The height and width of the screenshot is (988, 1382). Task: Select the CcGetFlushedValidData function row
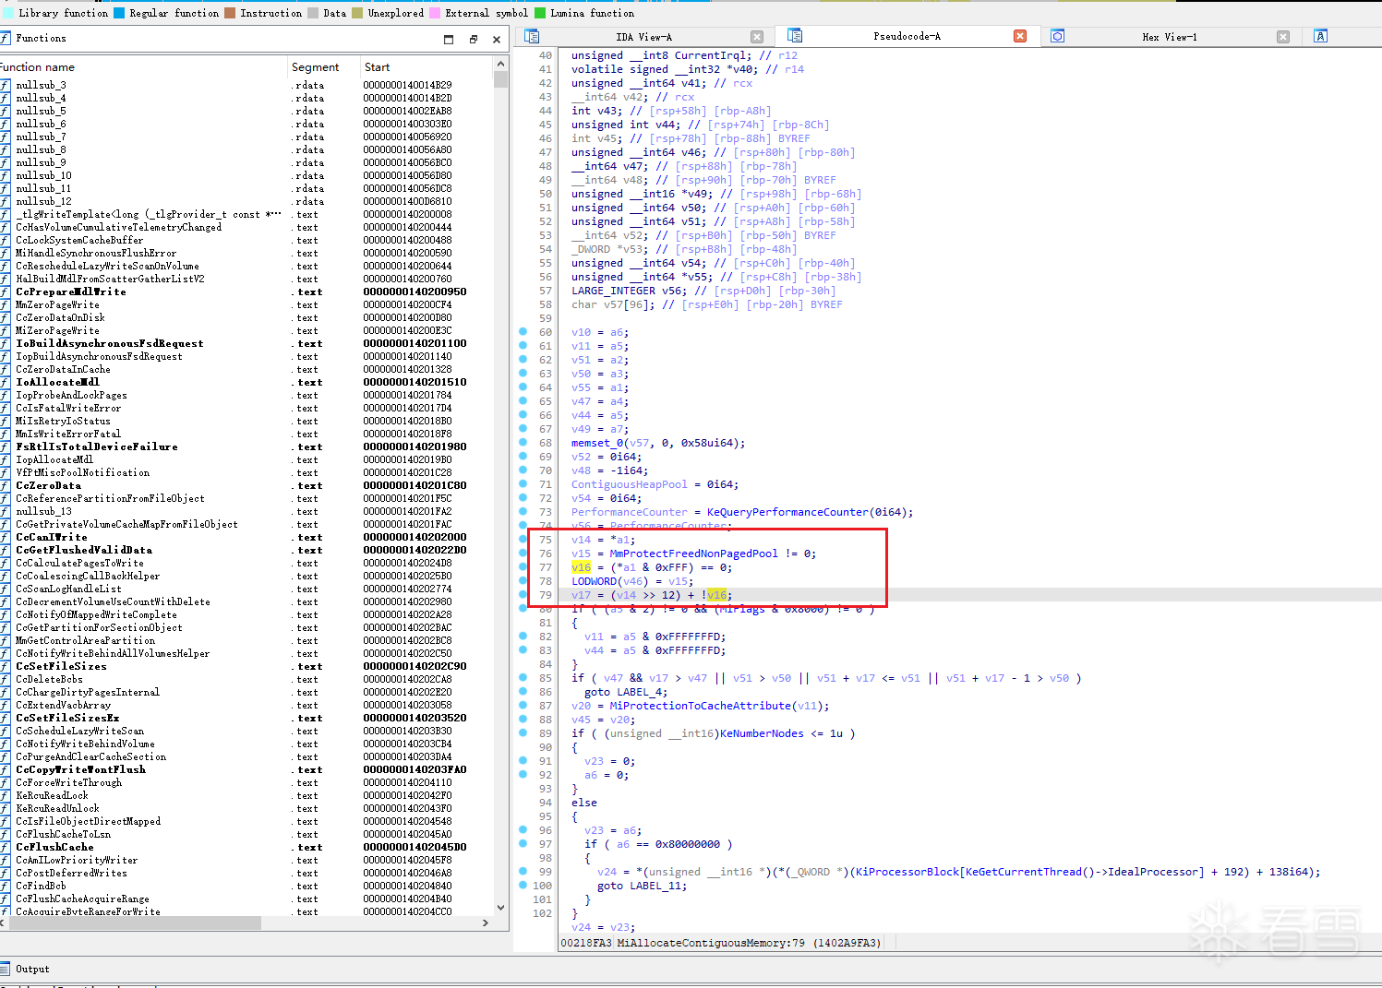[x=247, y=550]
